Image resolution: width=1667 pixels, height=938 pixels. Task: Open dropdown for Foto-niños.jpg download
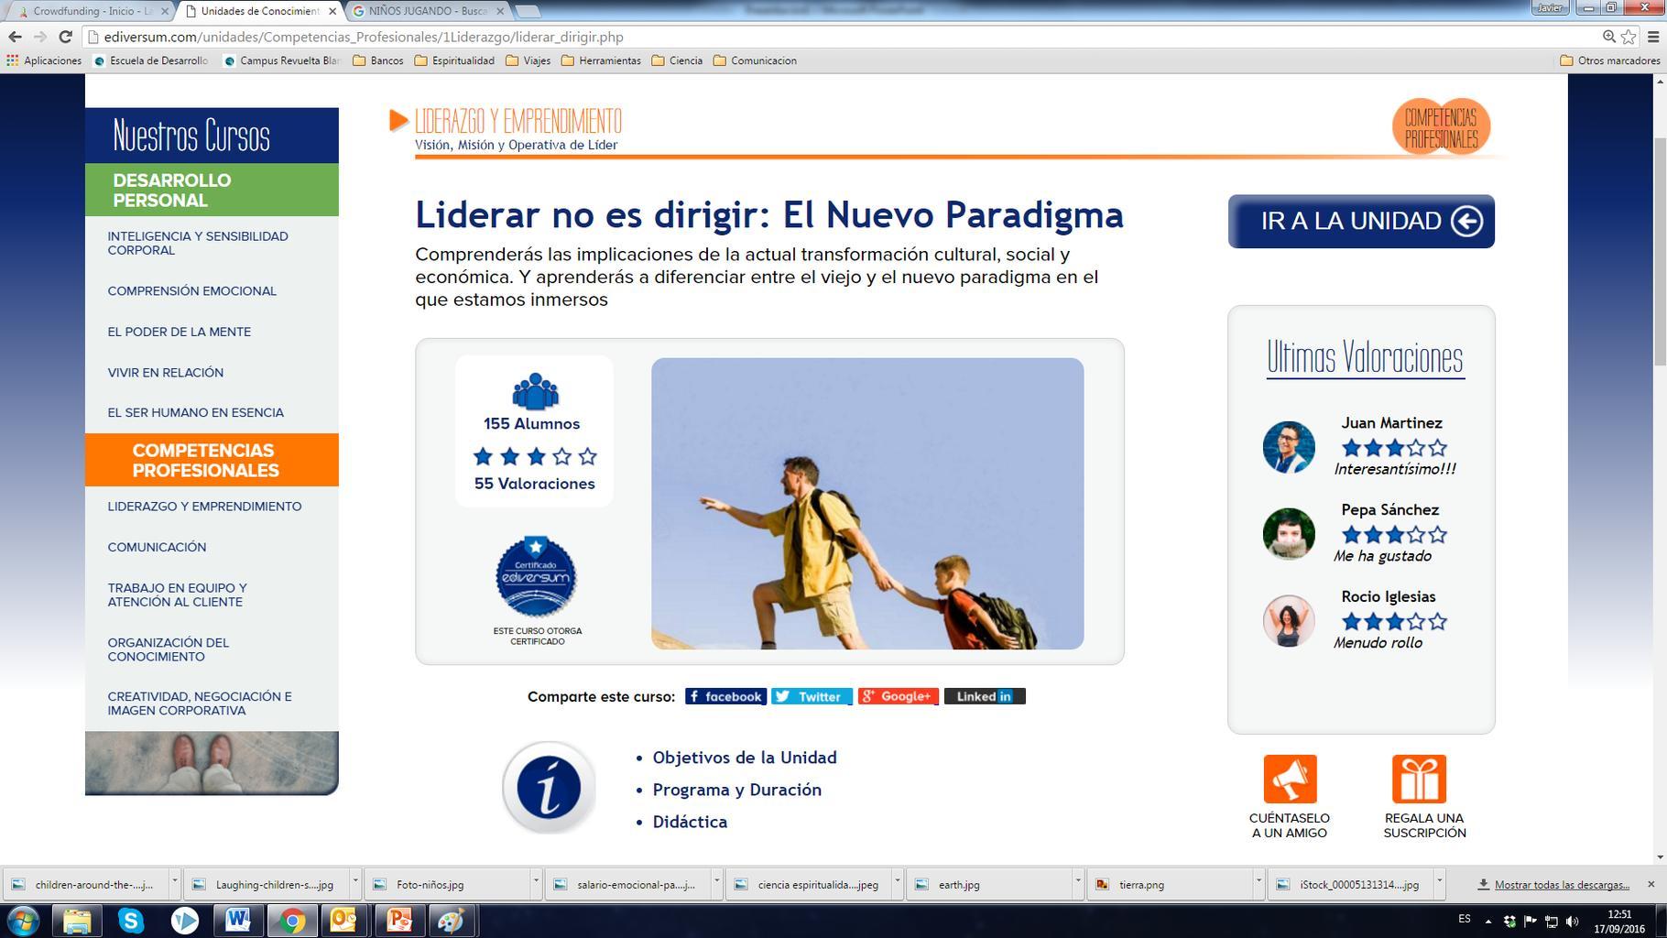pos(536,881)
